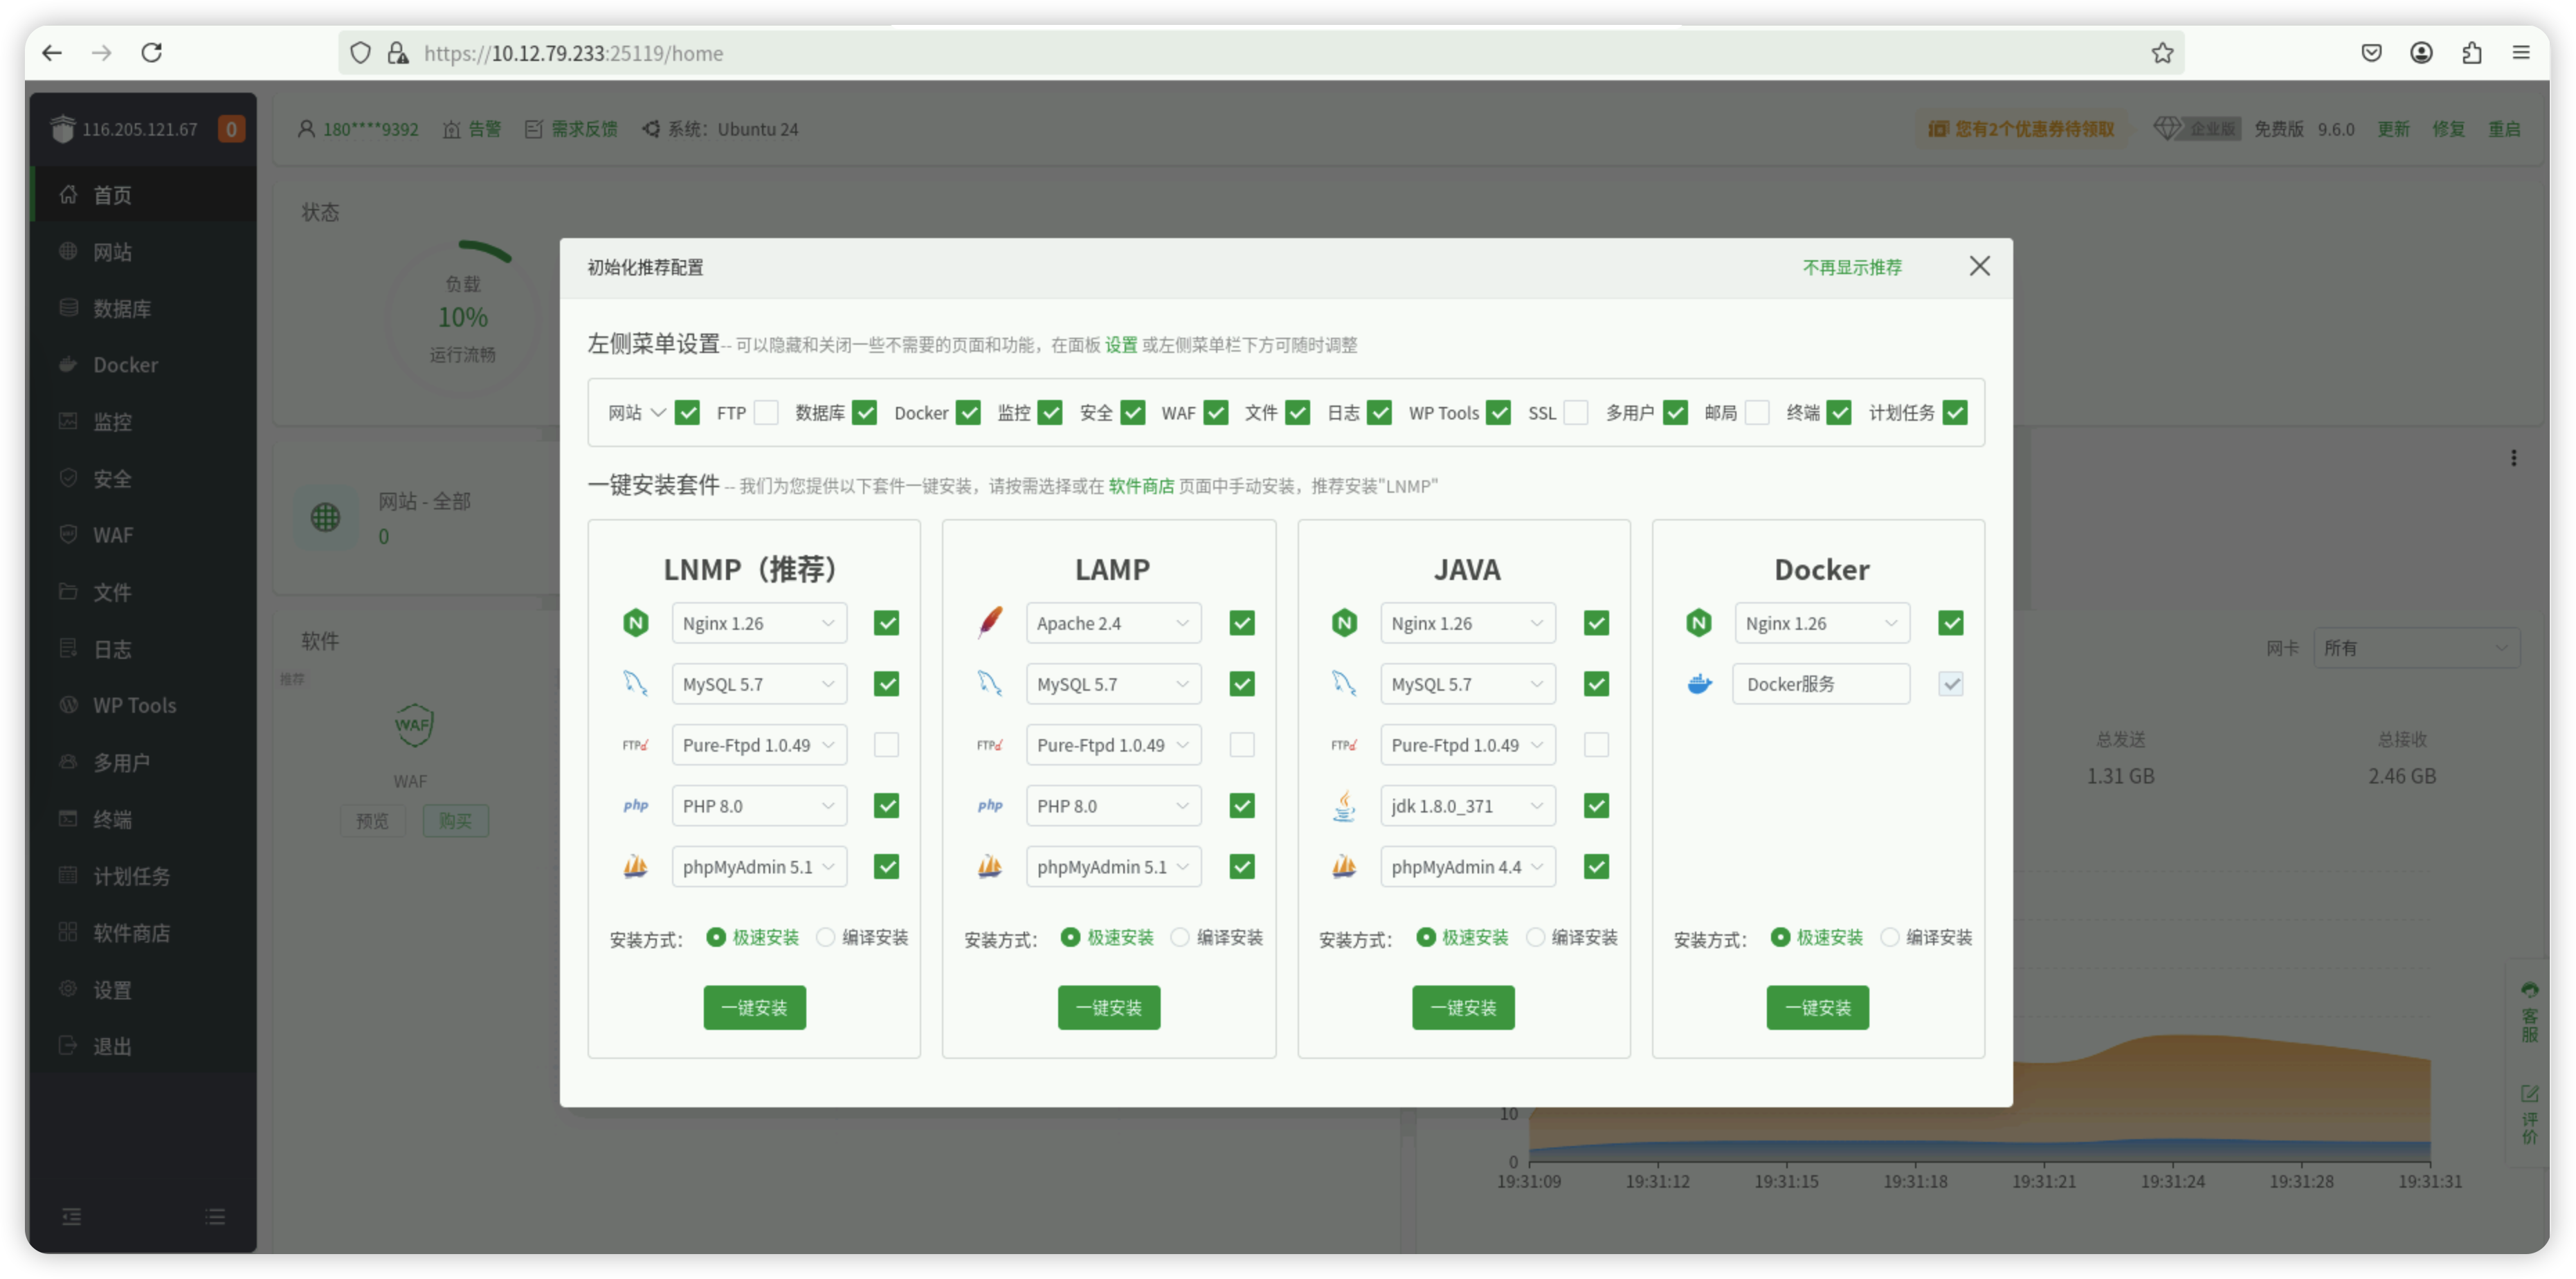2576x1279 pixels.
Task: Click the php icon in LNMP card
Action: click(635, 806)
